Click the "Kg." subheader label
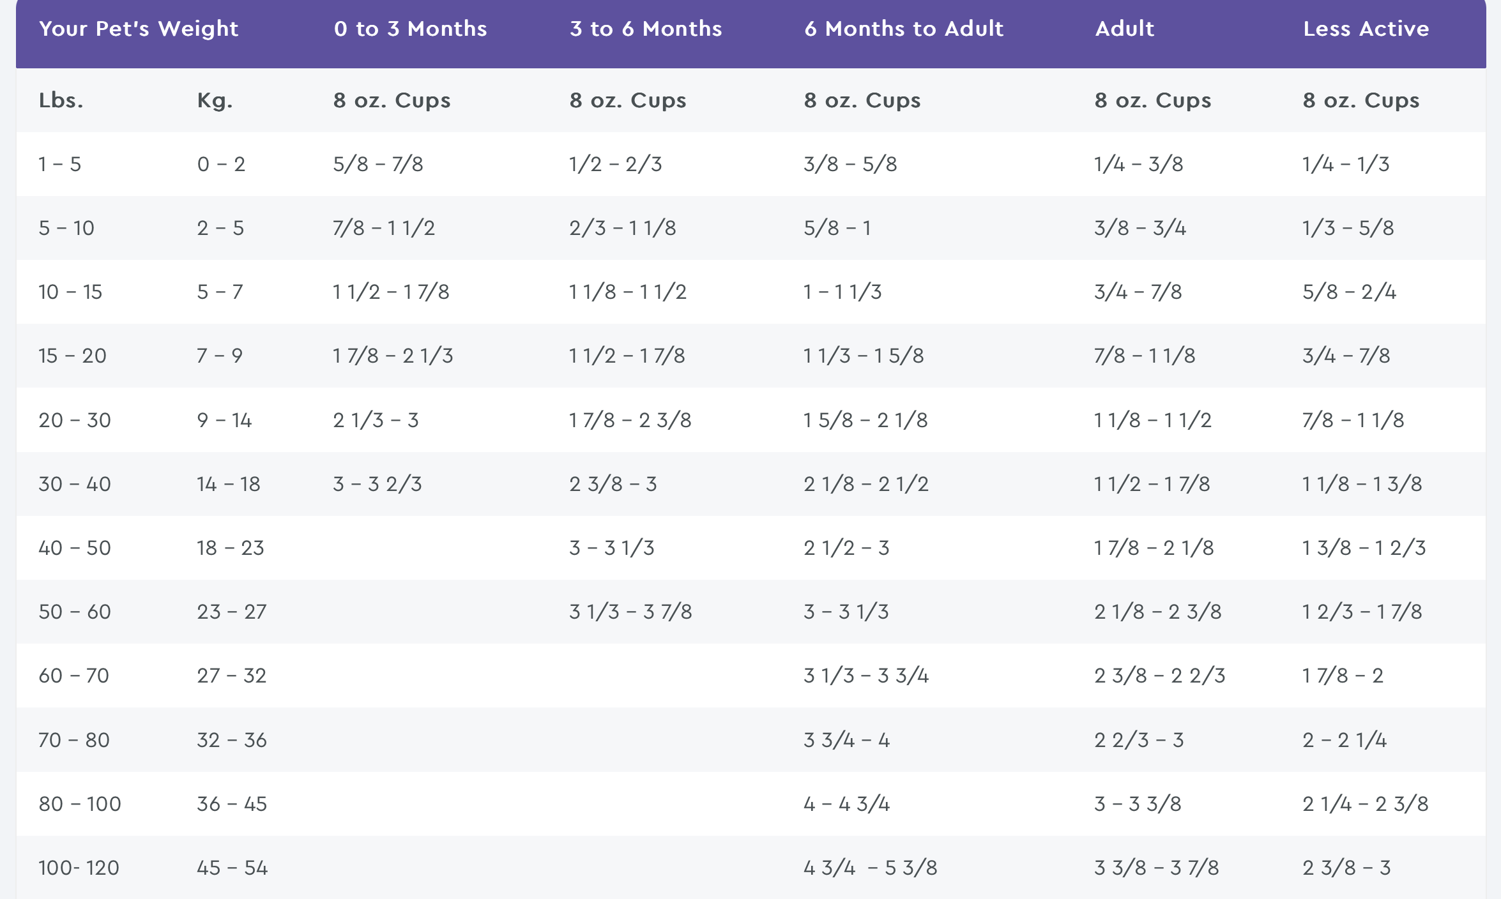The height and width of the screenshot is (899, 1501). [215, 100]
